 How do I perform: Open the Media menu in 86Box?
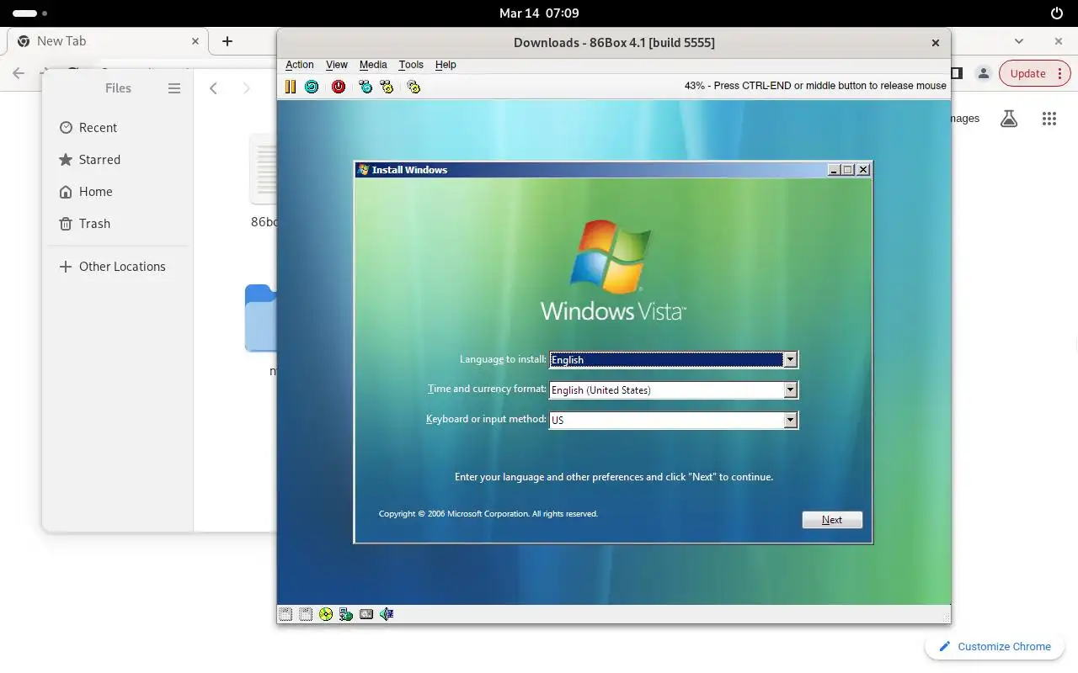[373, 65]
